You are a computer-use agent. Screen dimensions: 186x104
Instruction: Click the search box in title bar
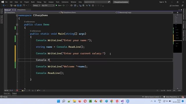click(x=97, y=2)
